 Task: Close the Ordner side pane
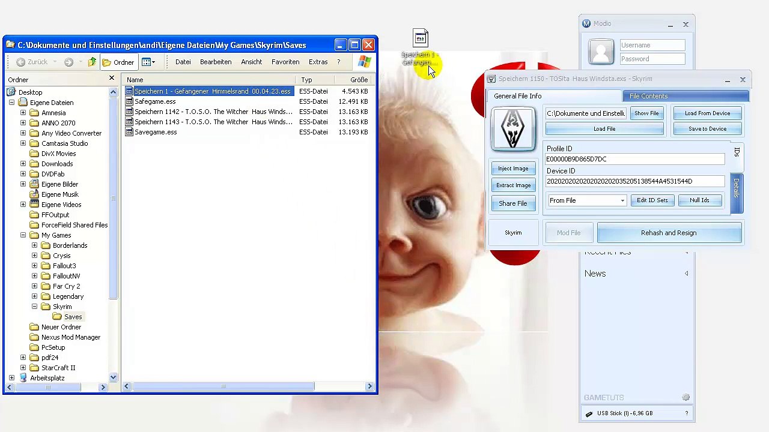coord(111,79)
